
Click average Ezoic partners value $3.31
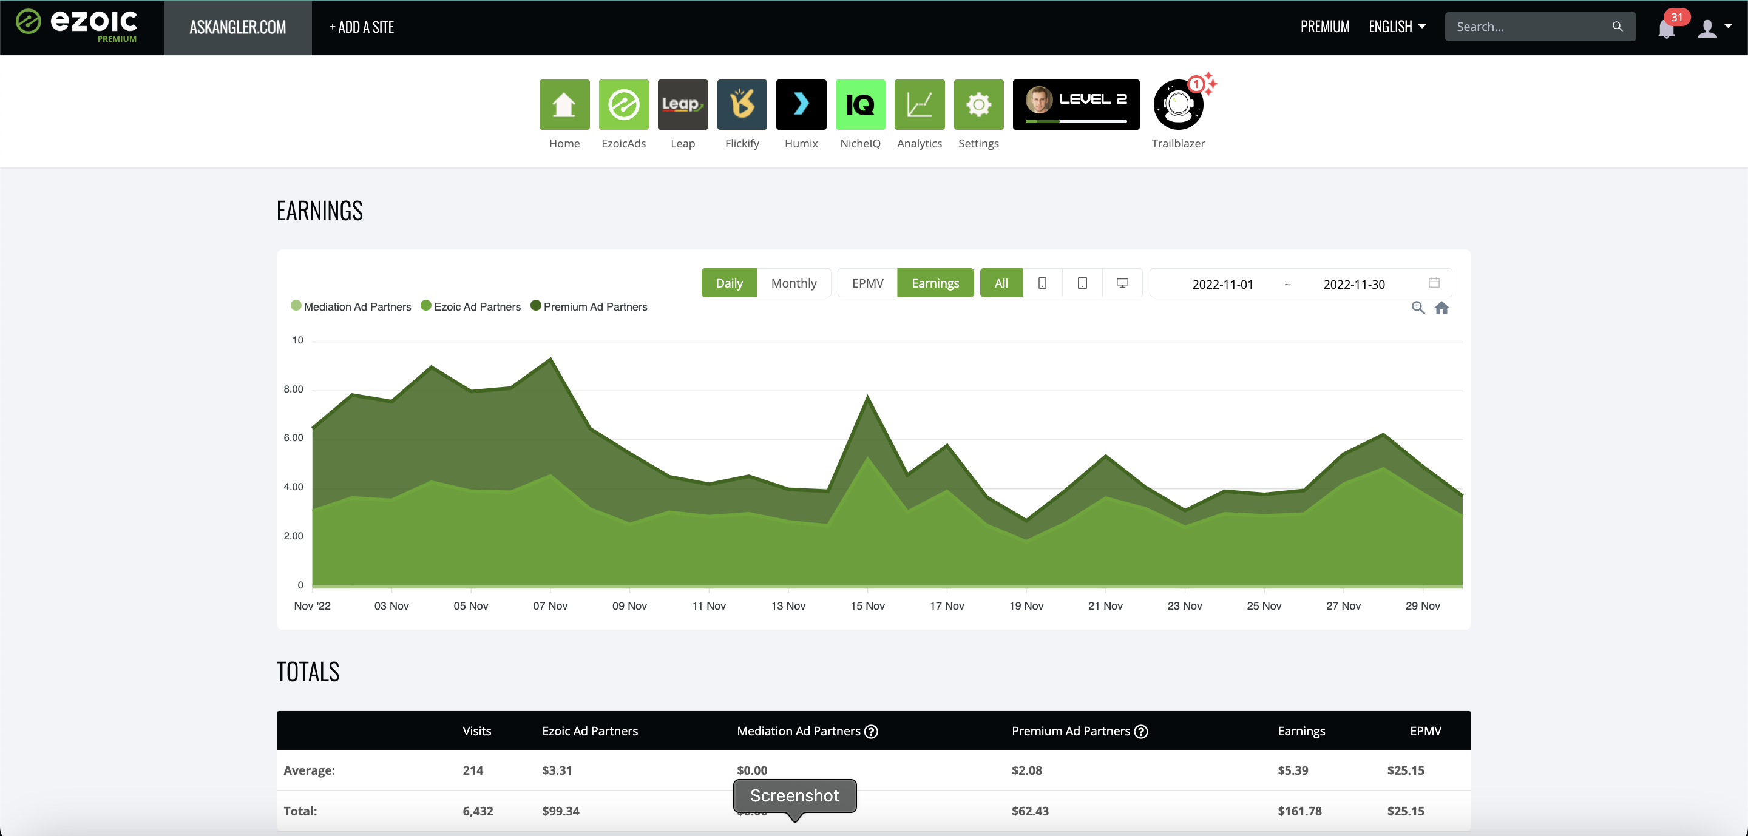coord(557,770)
